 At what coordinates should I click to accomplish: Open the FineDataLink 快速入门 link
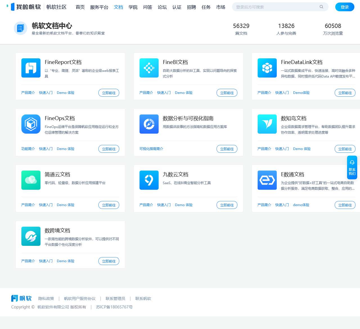[x=282, y=93]
